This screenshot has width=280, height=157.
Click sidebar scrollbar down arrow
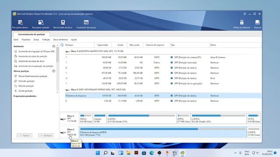[57, 92]
